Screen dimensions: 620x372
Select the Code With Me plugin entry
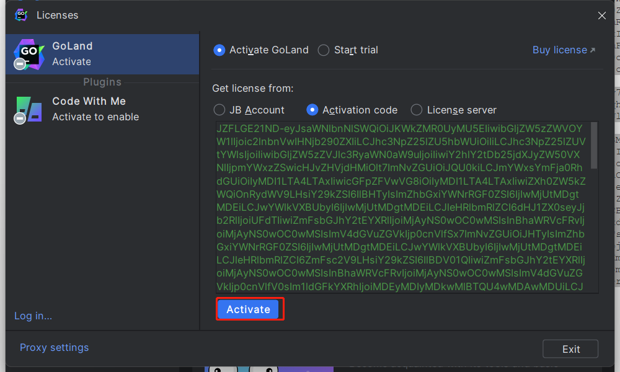102,109
